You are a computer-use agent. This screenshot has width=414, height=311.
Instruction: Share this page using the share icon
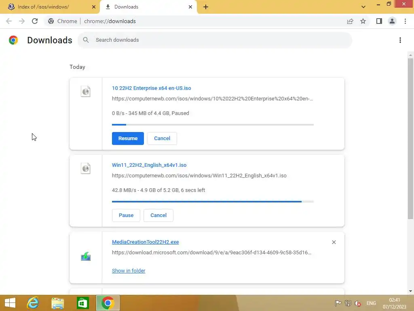(350, 21)
